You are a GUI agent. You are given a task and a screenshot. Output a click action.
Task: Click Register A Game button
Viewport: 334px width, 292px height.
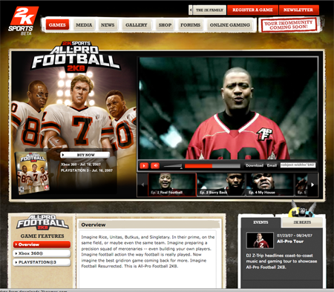pyautogui.click(x=252, y=10)
